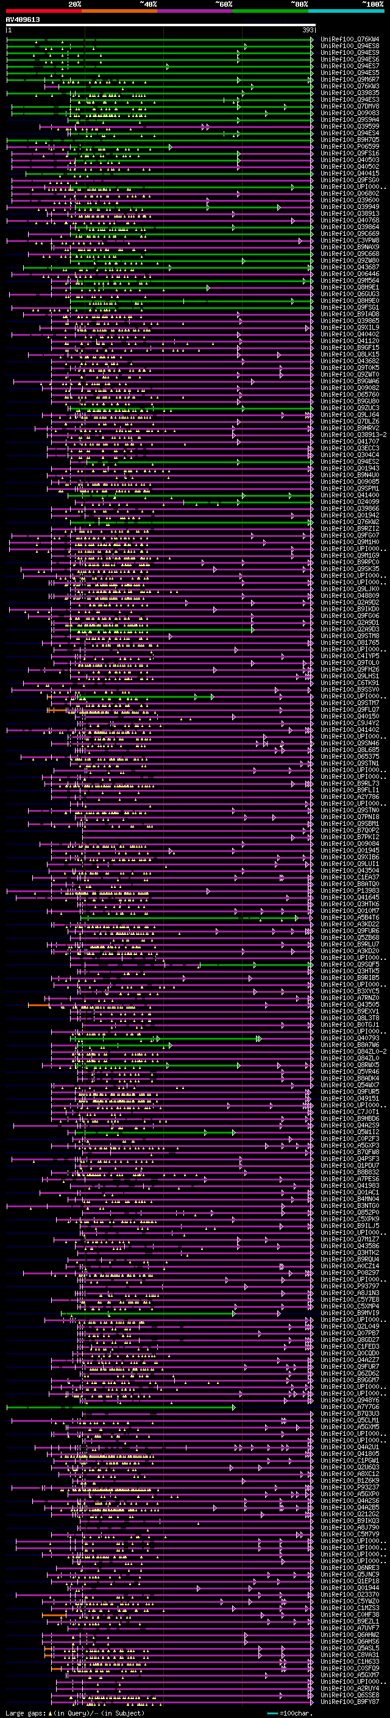
Task: Select hit UniRef100_Q41120
Action: (350, 341)
